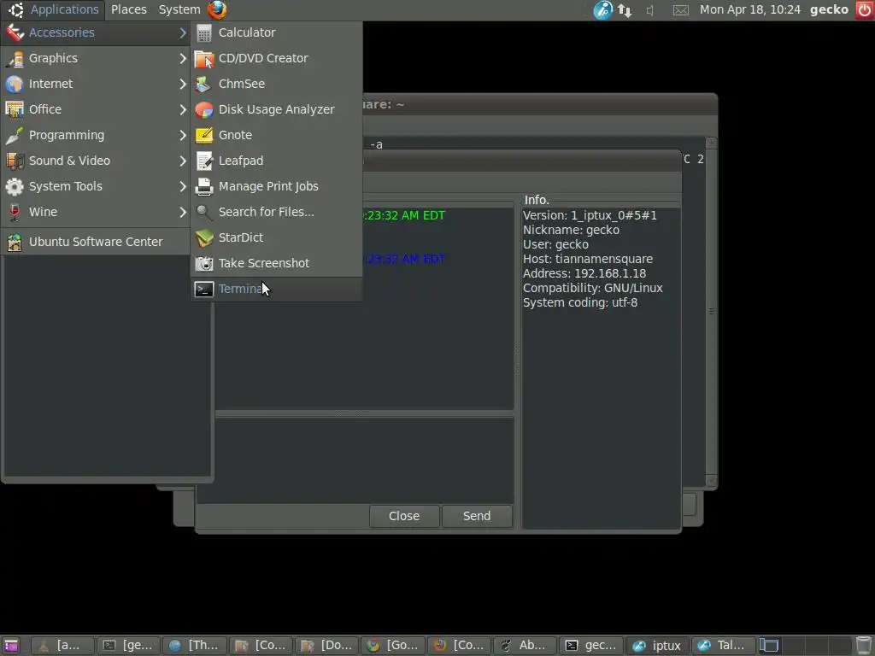Viewport: 875px width, 656px height.
Task: Click the Leafpad notepad icon
Action: (204, 161)
